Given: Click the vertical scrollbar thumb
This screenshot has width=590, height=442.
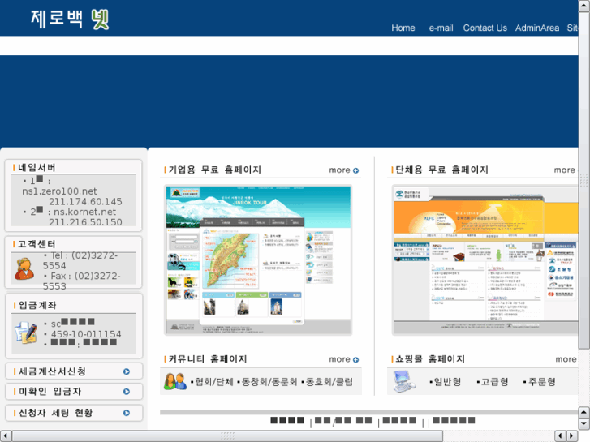Looking at the screenshot, I should [584, 181].
